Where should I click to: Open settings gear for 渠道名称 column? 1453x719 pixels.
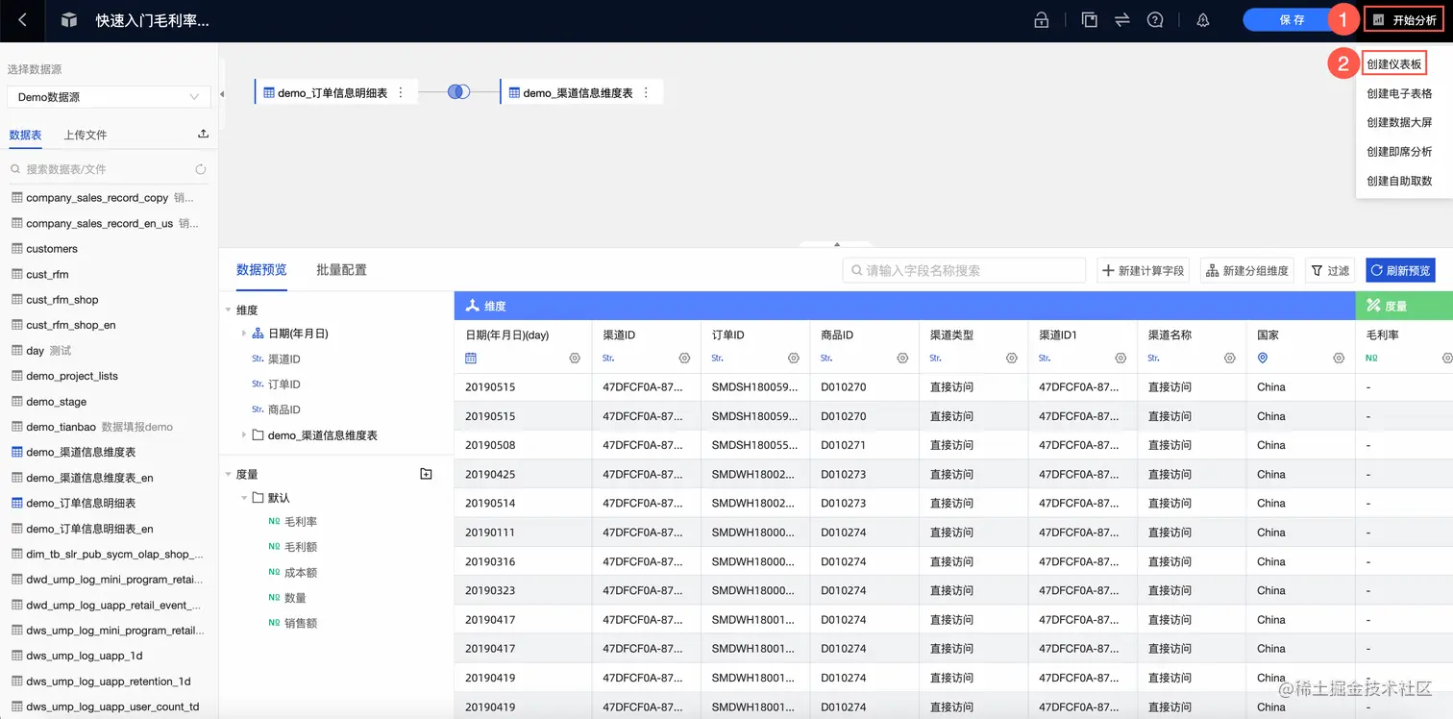tap(1230, 358)
